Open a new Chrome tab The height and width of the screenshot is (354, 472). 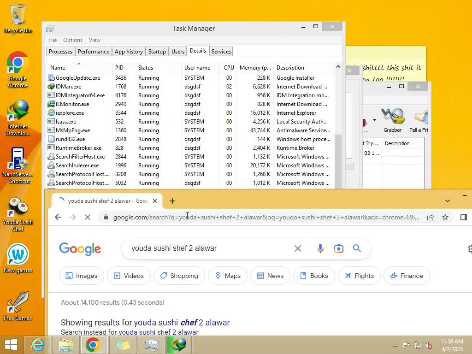pyautogui.click(x=172, y=201)
